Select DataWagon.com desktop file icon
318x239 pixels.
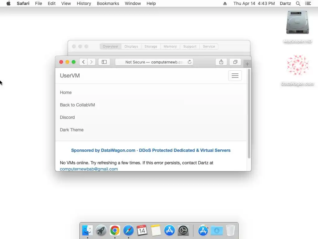click(x=297, y=65)
